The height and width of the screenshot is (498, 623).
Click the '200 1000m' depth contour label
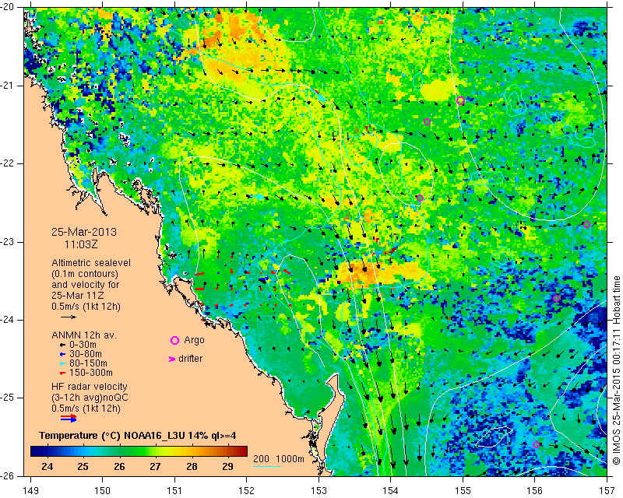tap(279, 459)
